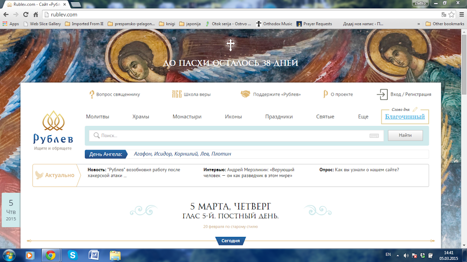The width and height of the screenshot is (467, 262).
Task: Open the Apps grid in bookmarks bar
Action: click(11, 24)
